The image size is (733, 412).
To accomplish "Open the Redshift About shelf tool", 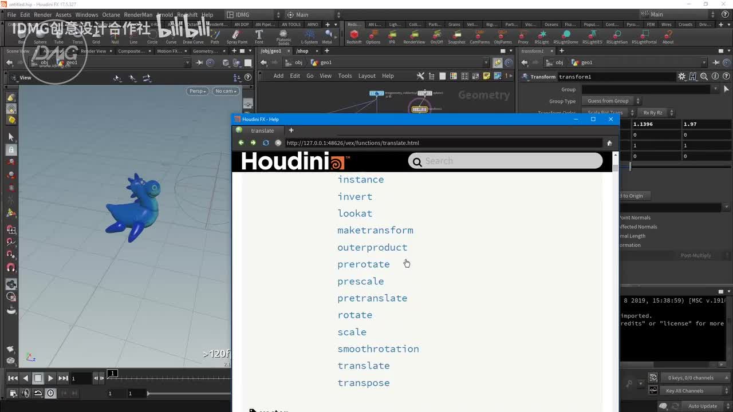I will pyautogui.click(x=668, y=37).
